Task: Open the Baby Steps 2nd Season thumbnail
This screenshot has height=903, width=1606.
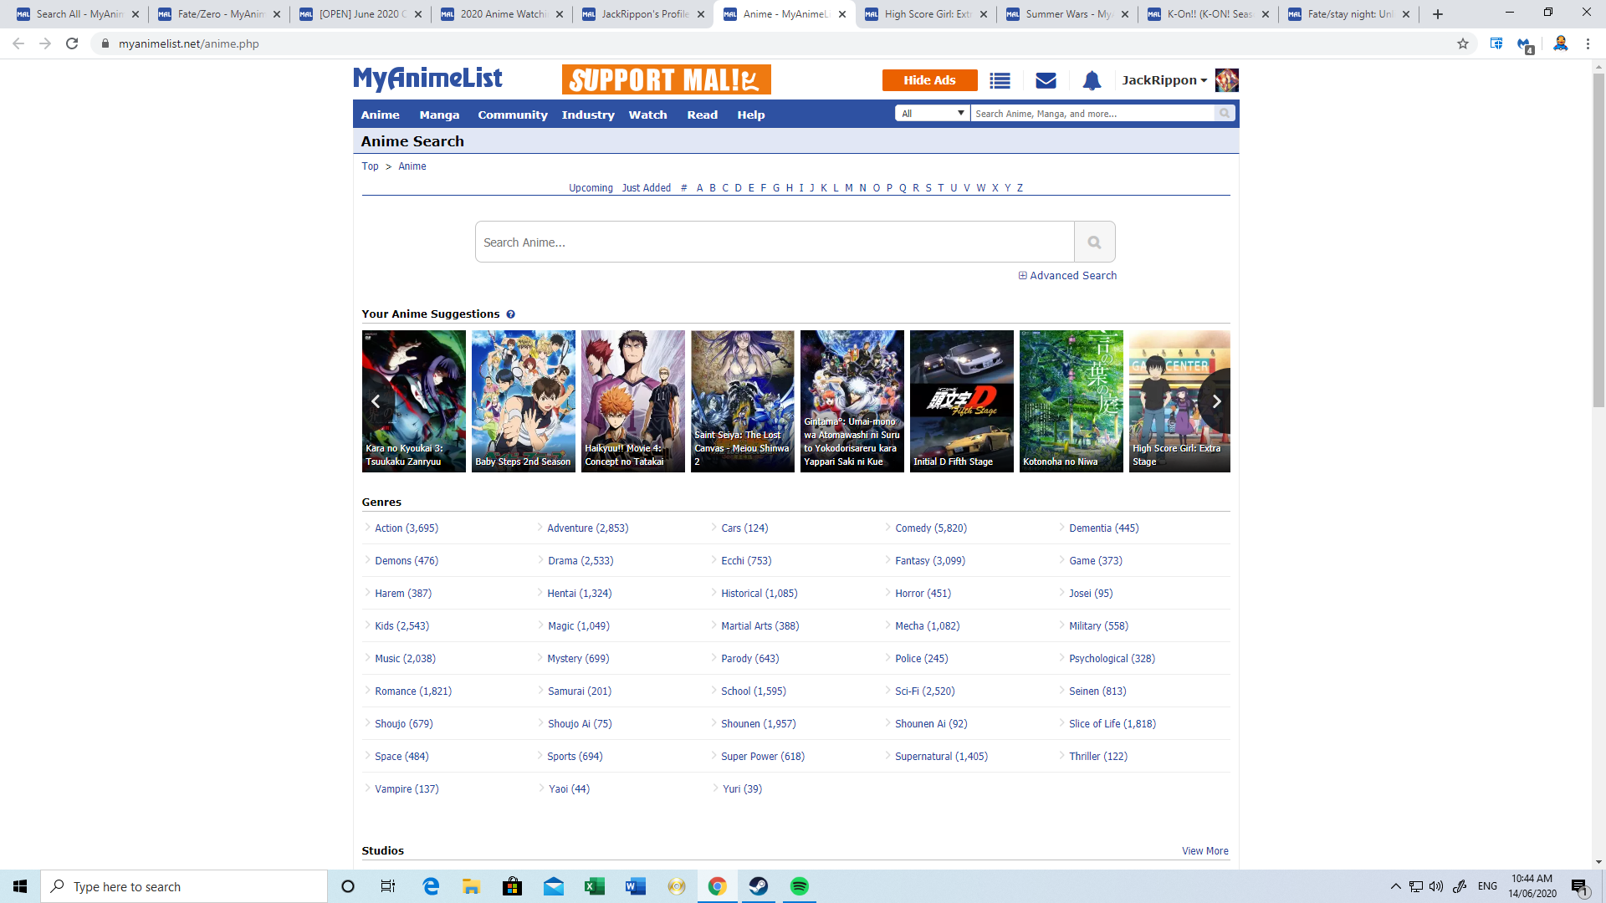Action: (x=523, y=401)
